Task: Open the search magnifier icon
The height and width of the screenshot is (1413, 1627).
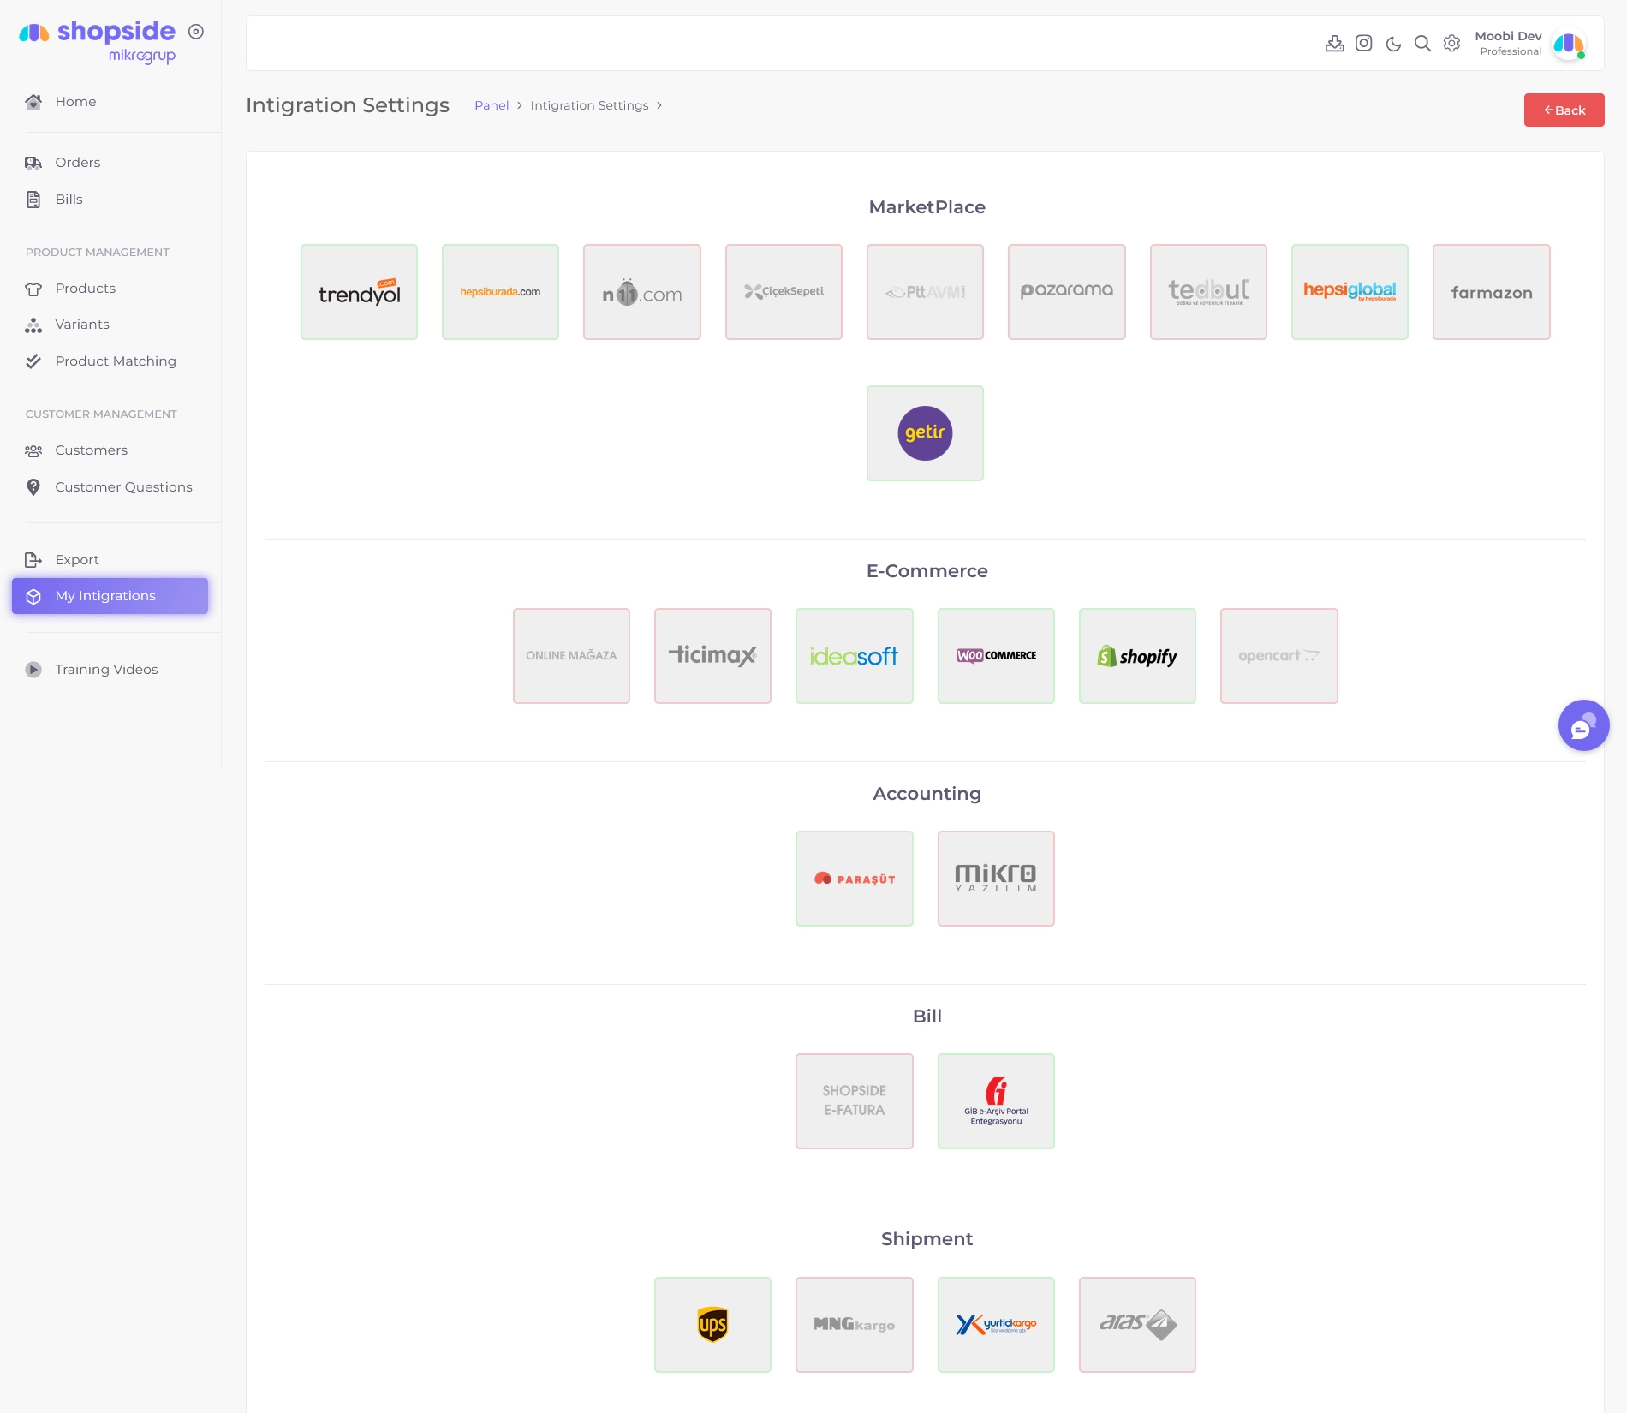Action: pos(1422,44)
